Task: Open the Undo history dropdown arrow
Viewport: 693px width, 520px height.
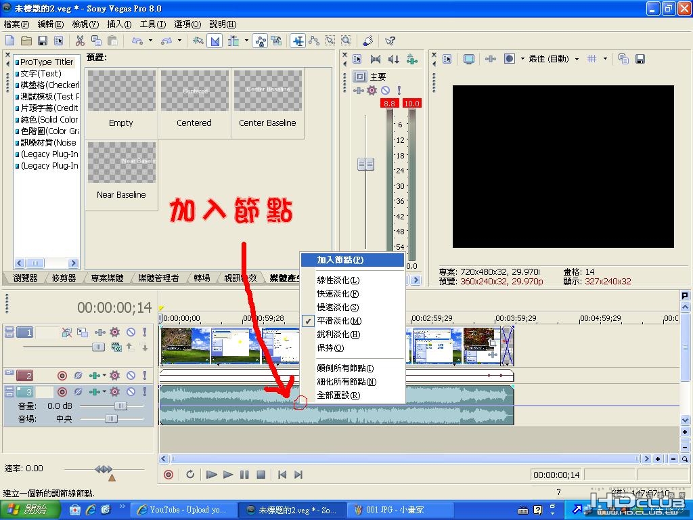Action: click(x=150, y=41)
